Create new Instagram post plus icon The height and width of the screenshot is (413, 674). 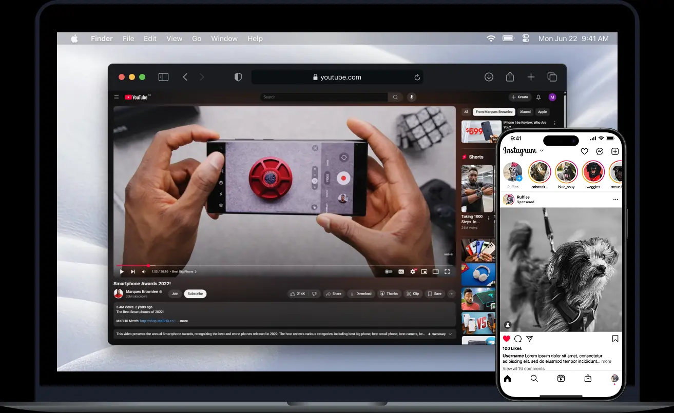point(615,151)
